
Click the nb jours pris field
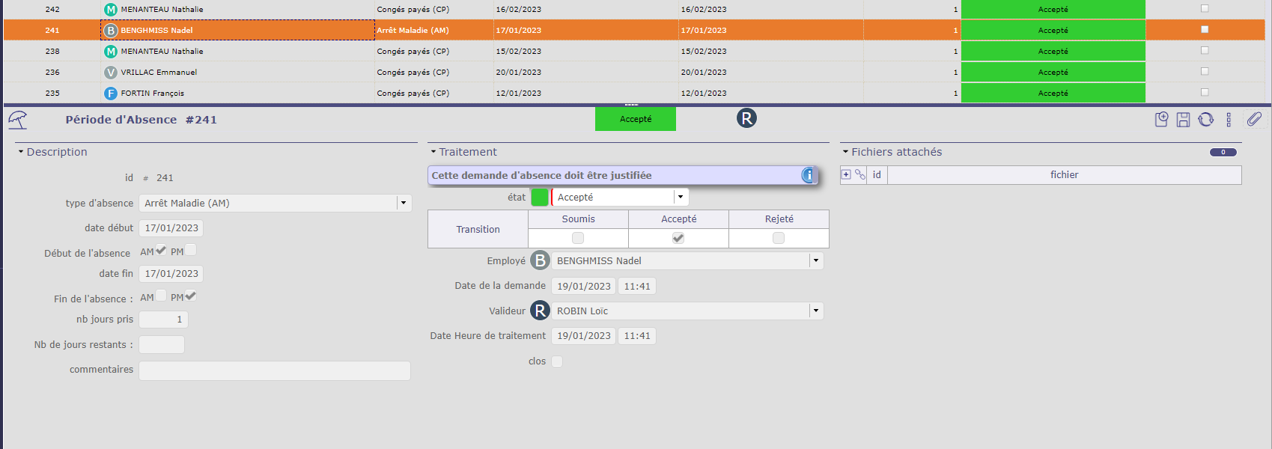[164, 320]
